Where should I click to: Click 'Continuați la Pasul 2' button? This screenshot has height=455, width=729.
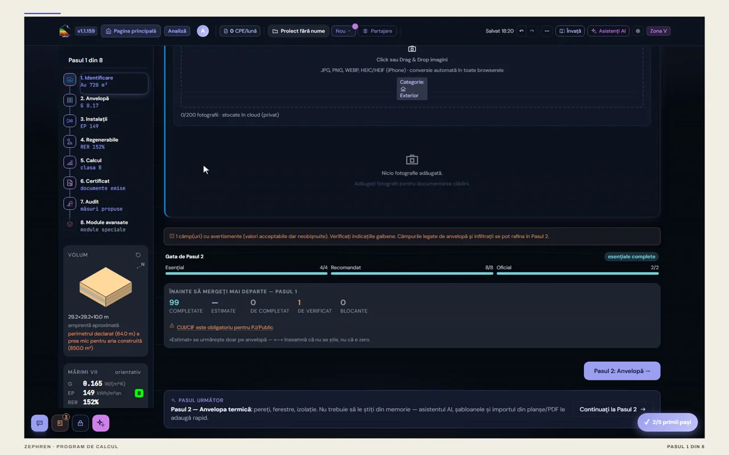point(613,409)
